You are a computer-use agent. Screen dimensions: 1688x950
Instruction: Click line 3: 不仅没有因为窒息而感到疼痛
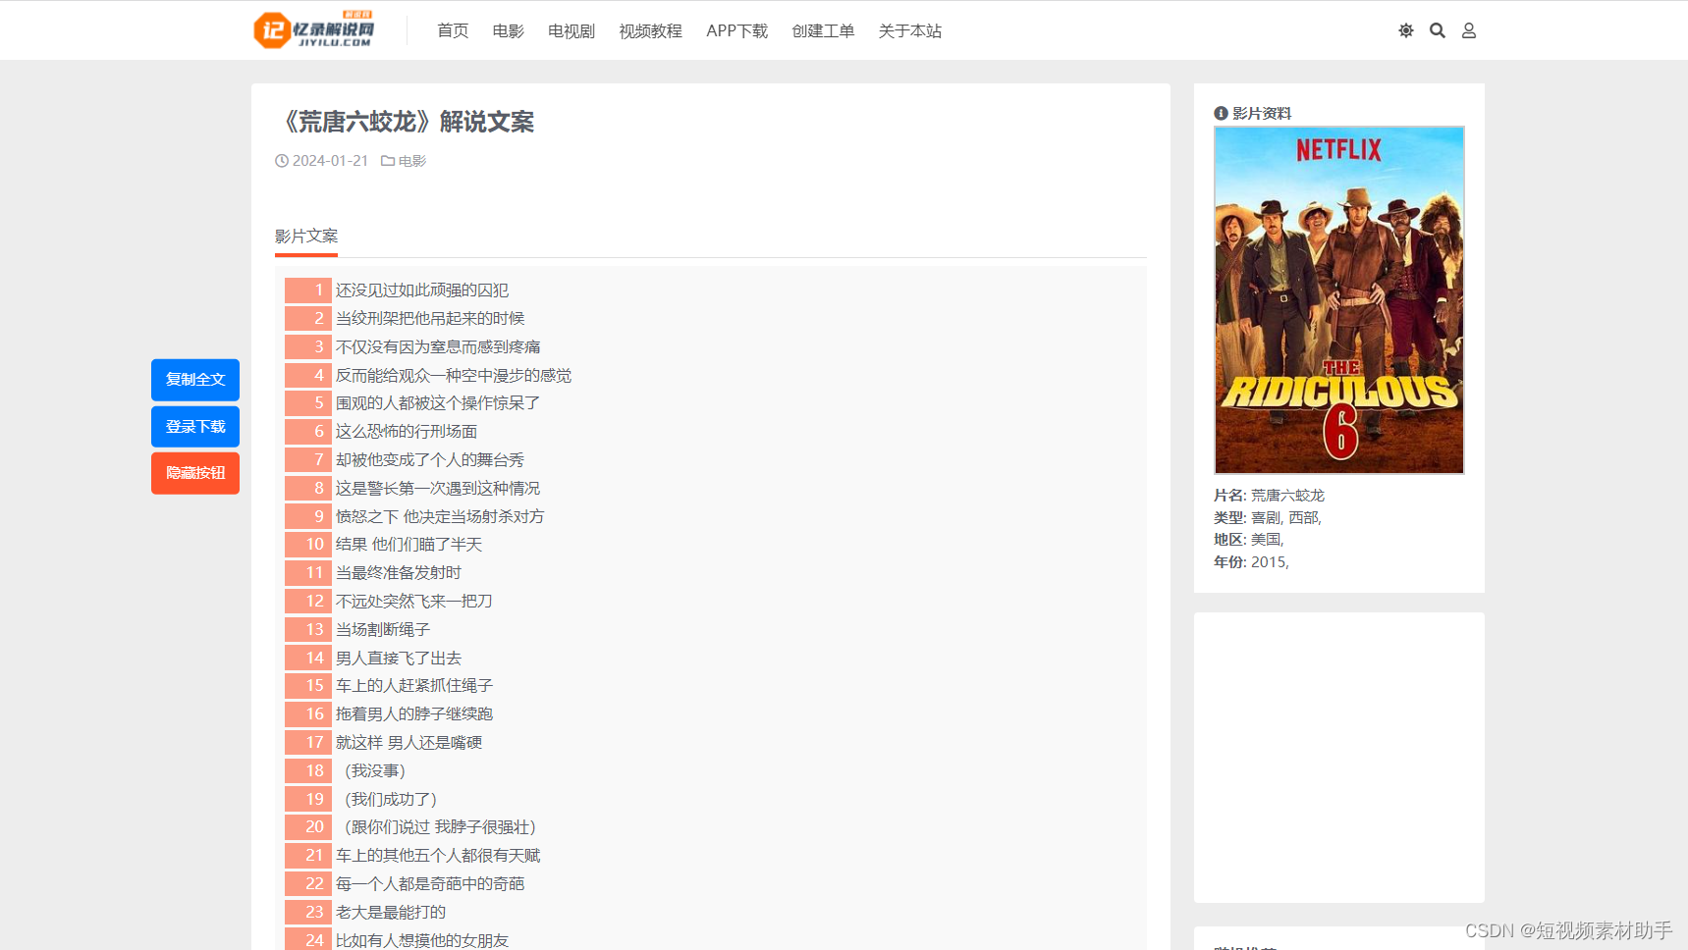[x=438, y=347]
